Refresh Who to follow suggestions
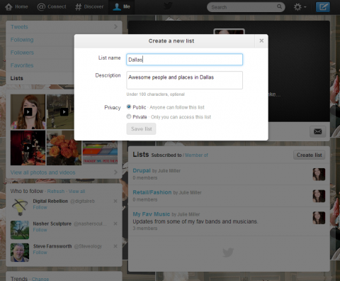The width and height of the screenshot is (340, 281). (x=56, y=191)
